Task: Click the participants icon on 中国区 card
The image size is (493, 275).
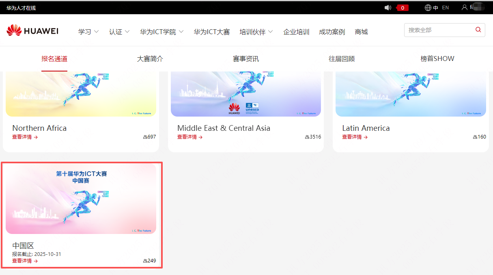Action: [x=145, y=261]
